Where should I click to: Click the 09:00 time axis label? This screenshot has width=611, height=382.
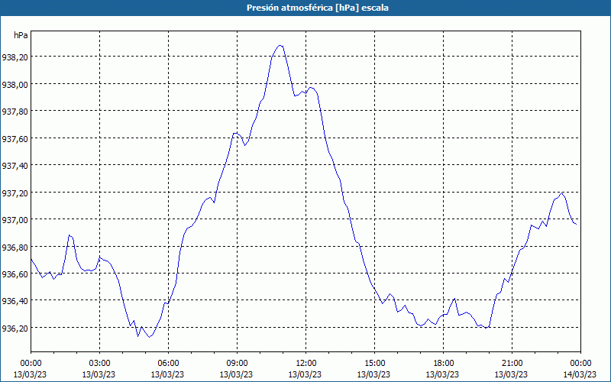tap(237, 364)
